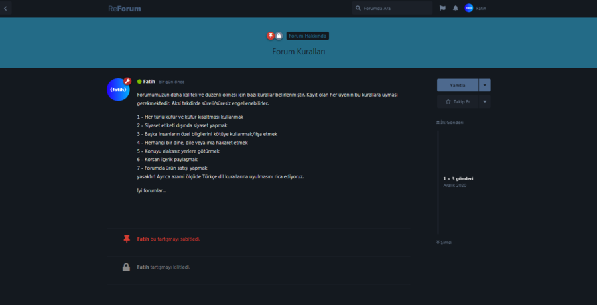
Task: Jump to Şimdi at scrubber bottom
Action: click(444, 242)
